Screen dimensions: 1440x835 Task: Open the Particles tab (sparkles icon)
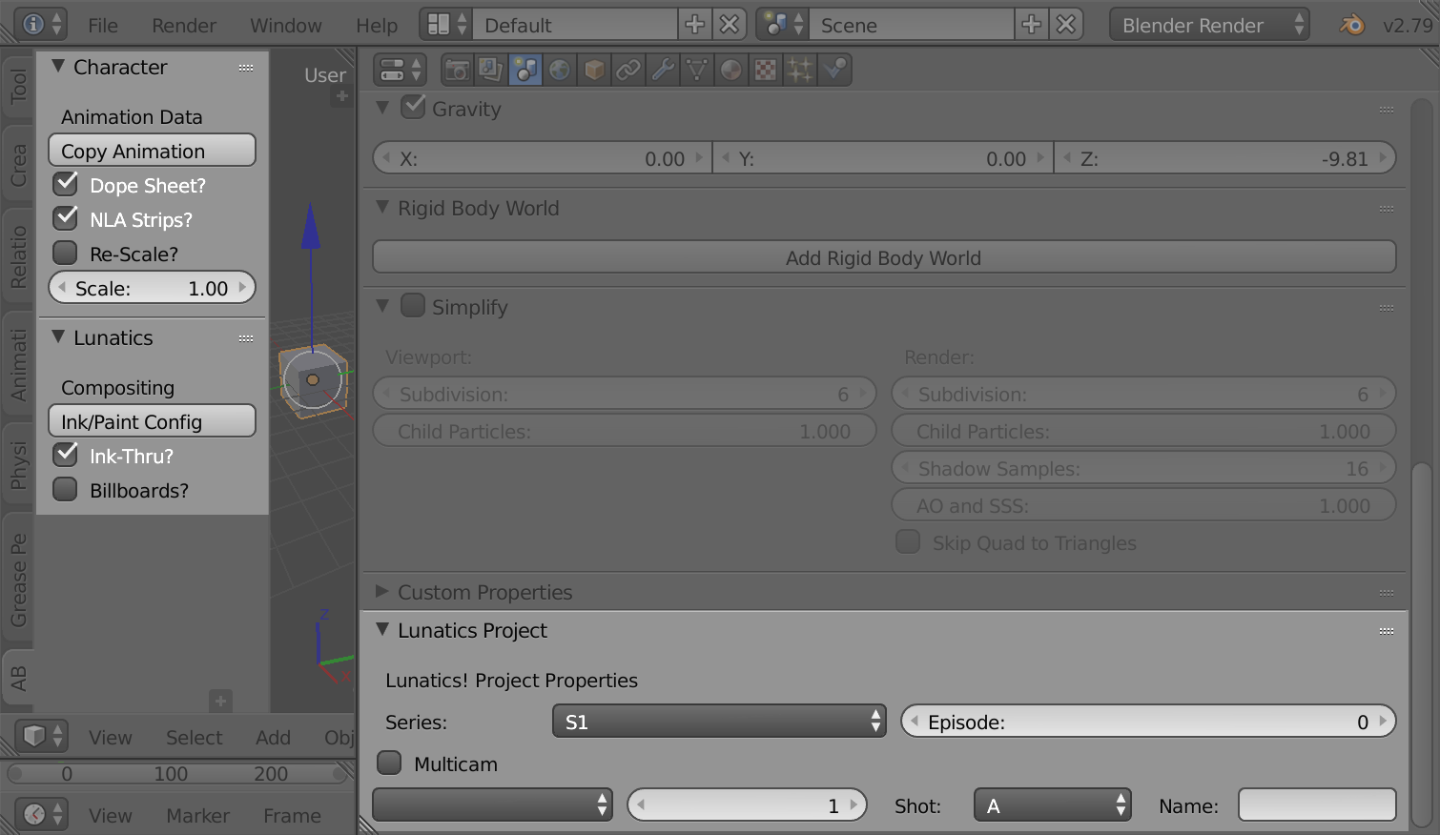800,70
